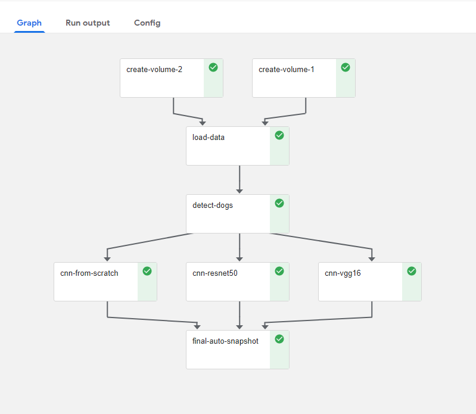Click status checkmark on detect-dogs node

pyautogui.click(x=279, y=203)
